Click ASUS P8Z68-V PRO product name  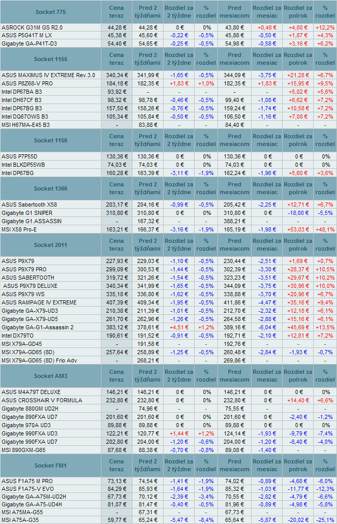27,83
